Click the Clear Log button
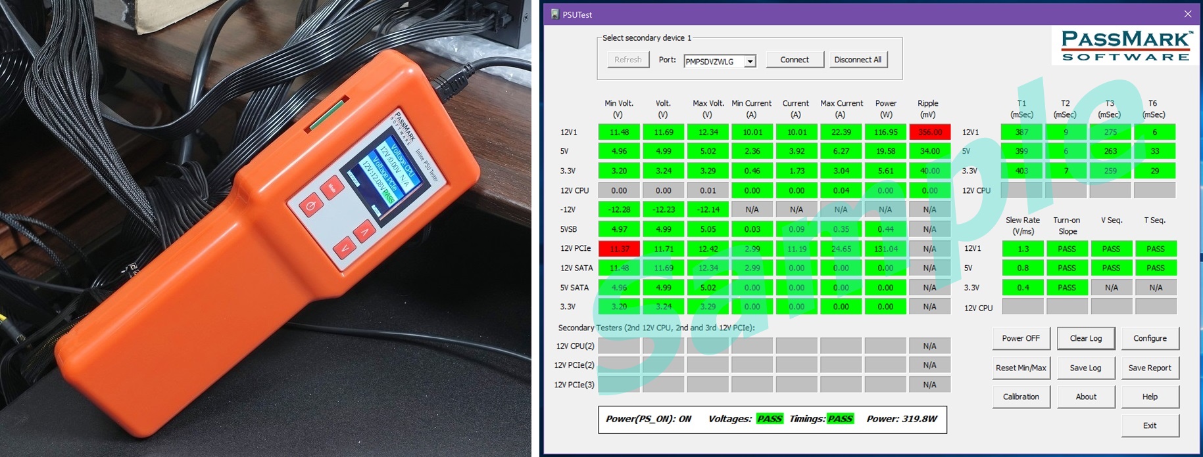 pos(1086,338)
